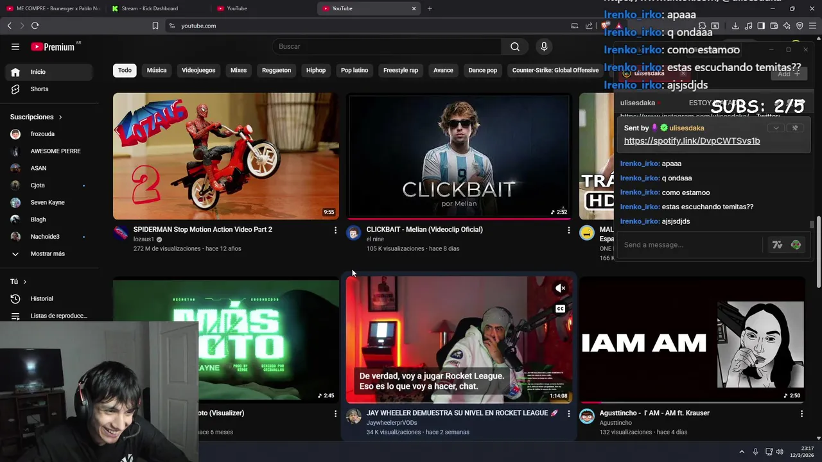Start voice search with microphone icon
Viewport: 822px width, 462px height.
click(544, 46)
